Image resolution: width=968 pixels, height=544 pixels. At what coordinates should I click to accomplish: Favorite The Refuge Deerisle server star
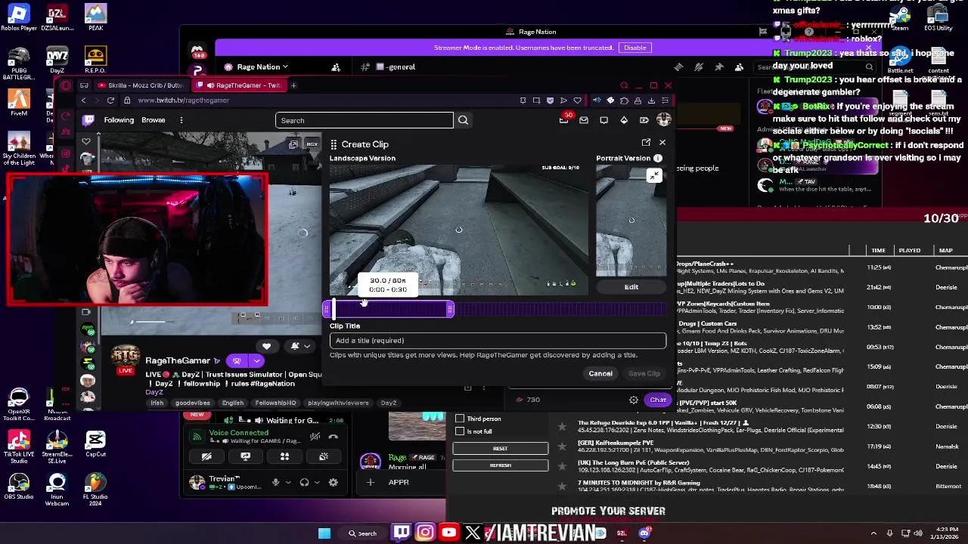click(x=562, y=427)
